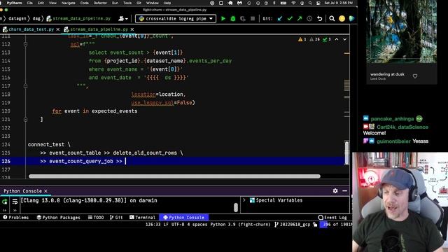
Task: Open Python Console settings gear
Action: pyautogui.click(x=335, y=191)
